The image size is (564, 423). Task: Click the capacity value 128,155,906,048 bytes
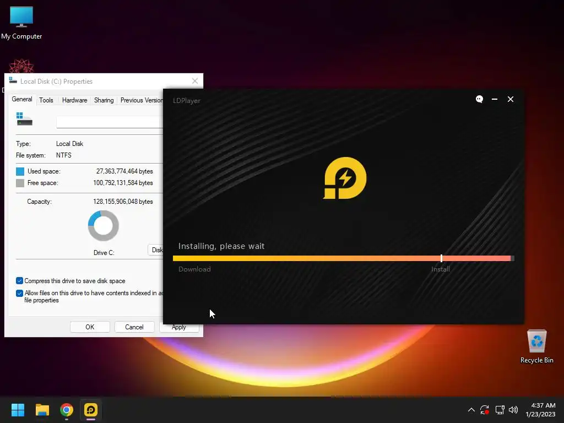coord(123,202)
